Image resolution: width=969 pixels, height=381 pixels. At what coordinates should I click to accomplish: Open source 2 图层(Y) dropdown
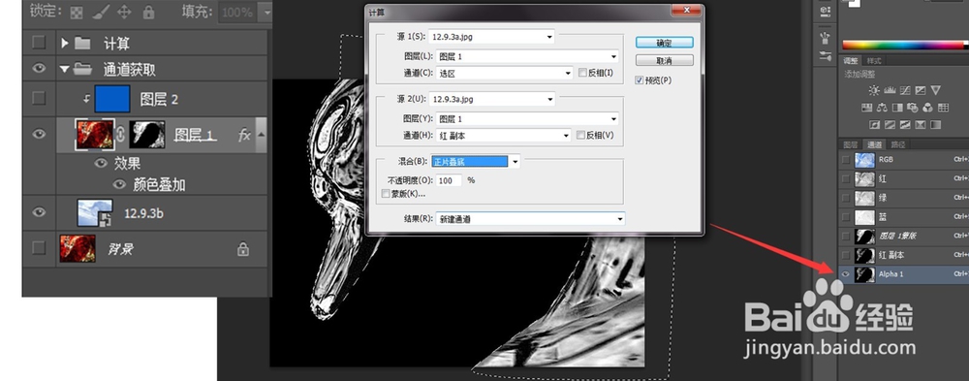point(527,118)
